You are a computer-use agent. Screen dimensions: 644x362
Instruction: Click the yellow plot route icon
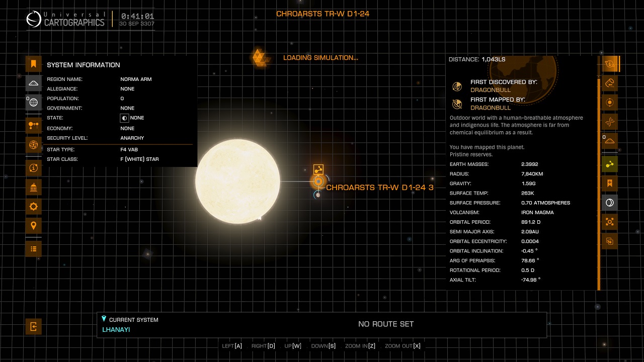pyautogui.click(x=610, y=164)
